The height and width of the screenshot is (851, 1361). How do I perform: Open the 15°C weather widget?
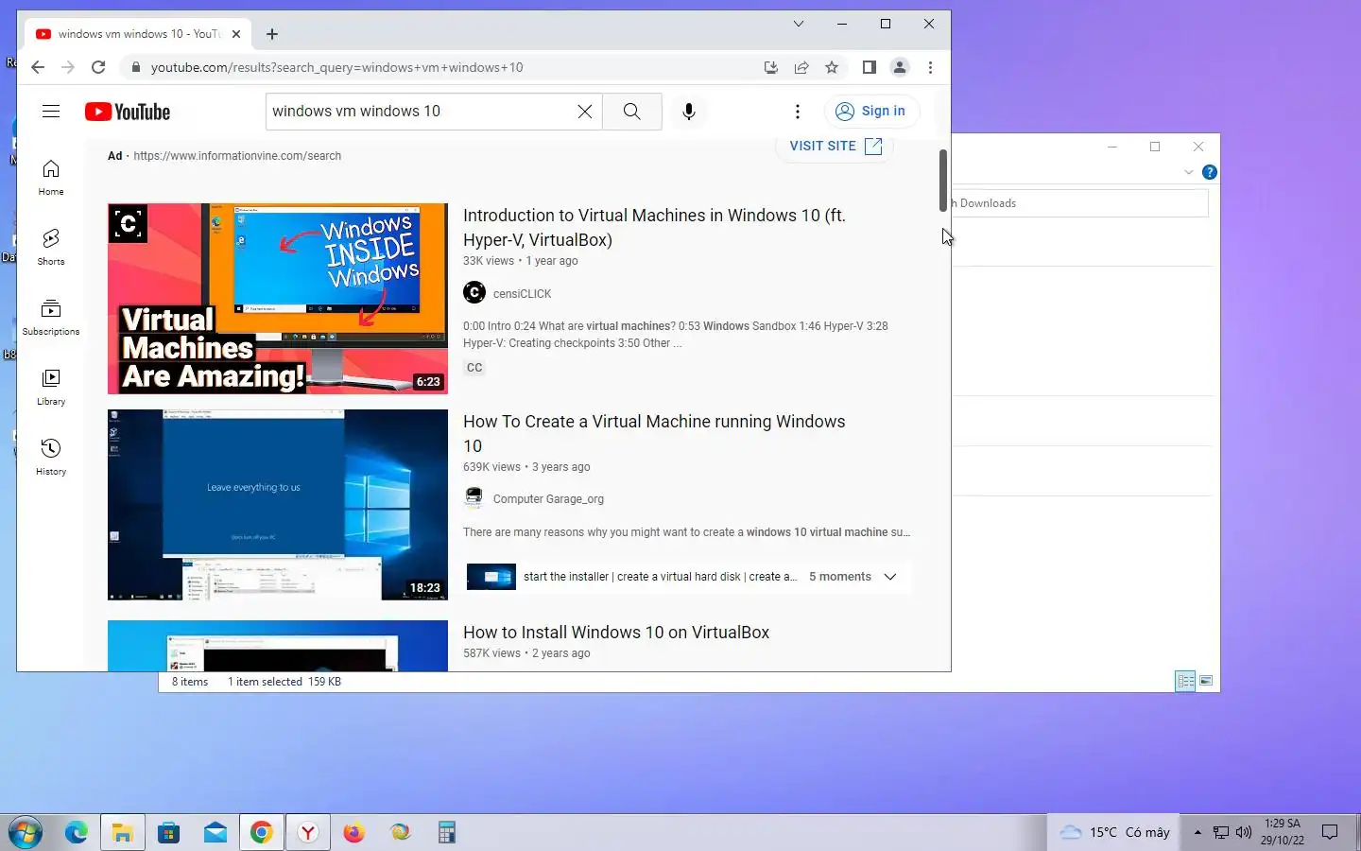(x=1115, y=833)
